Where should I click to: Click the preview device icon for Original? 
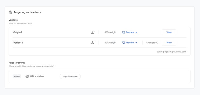(123, 32)
